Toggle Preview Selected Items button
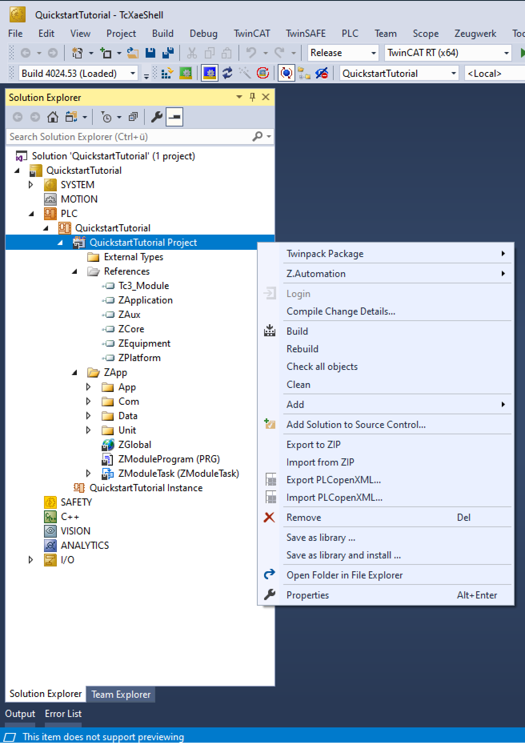This screenshot has height=743, width=525. click(x=174, y=117)
